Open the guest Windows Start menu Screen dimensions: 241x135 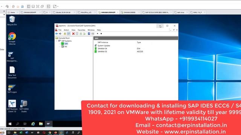tap(10, 124)
